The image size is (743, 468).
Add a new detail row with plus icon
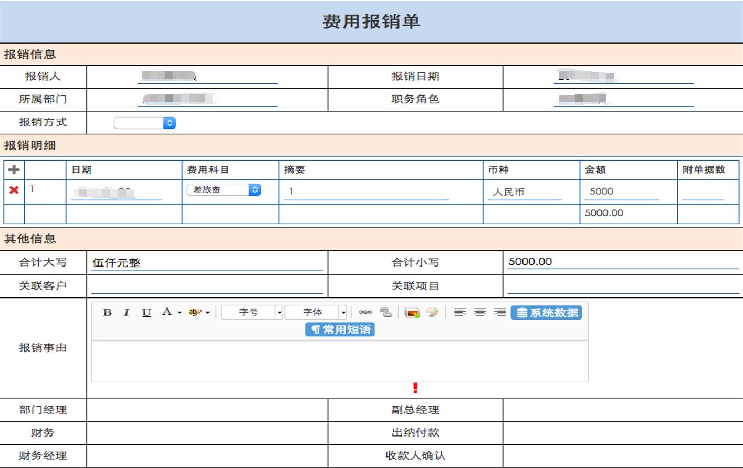tap(14, 169)
